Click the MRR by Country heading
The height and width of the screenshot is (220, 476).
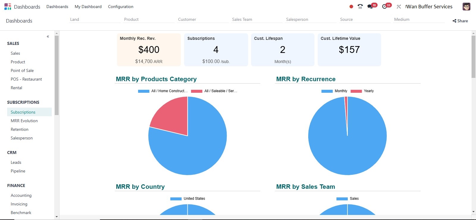tap(140, 187)
